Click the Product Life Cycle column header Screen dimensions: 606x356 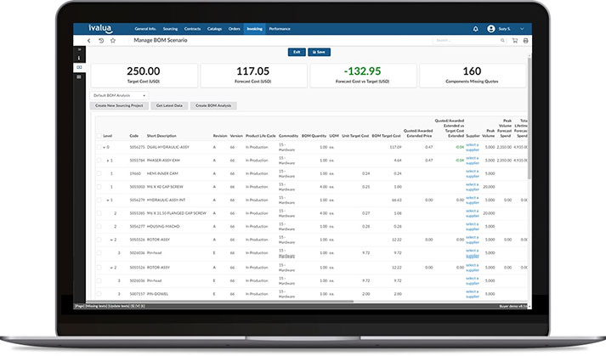pos(260,136)
